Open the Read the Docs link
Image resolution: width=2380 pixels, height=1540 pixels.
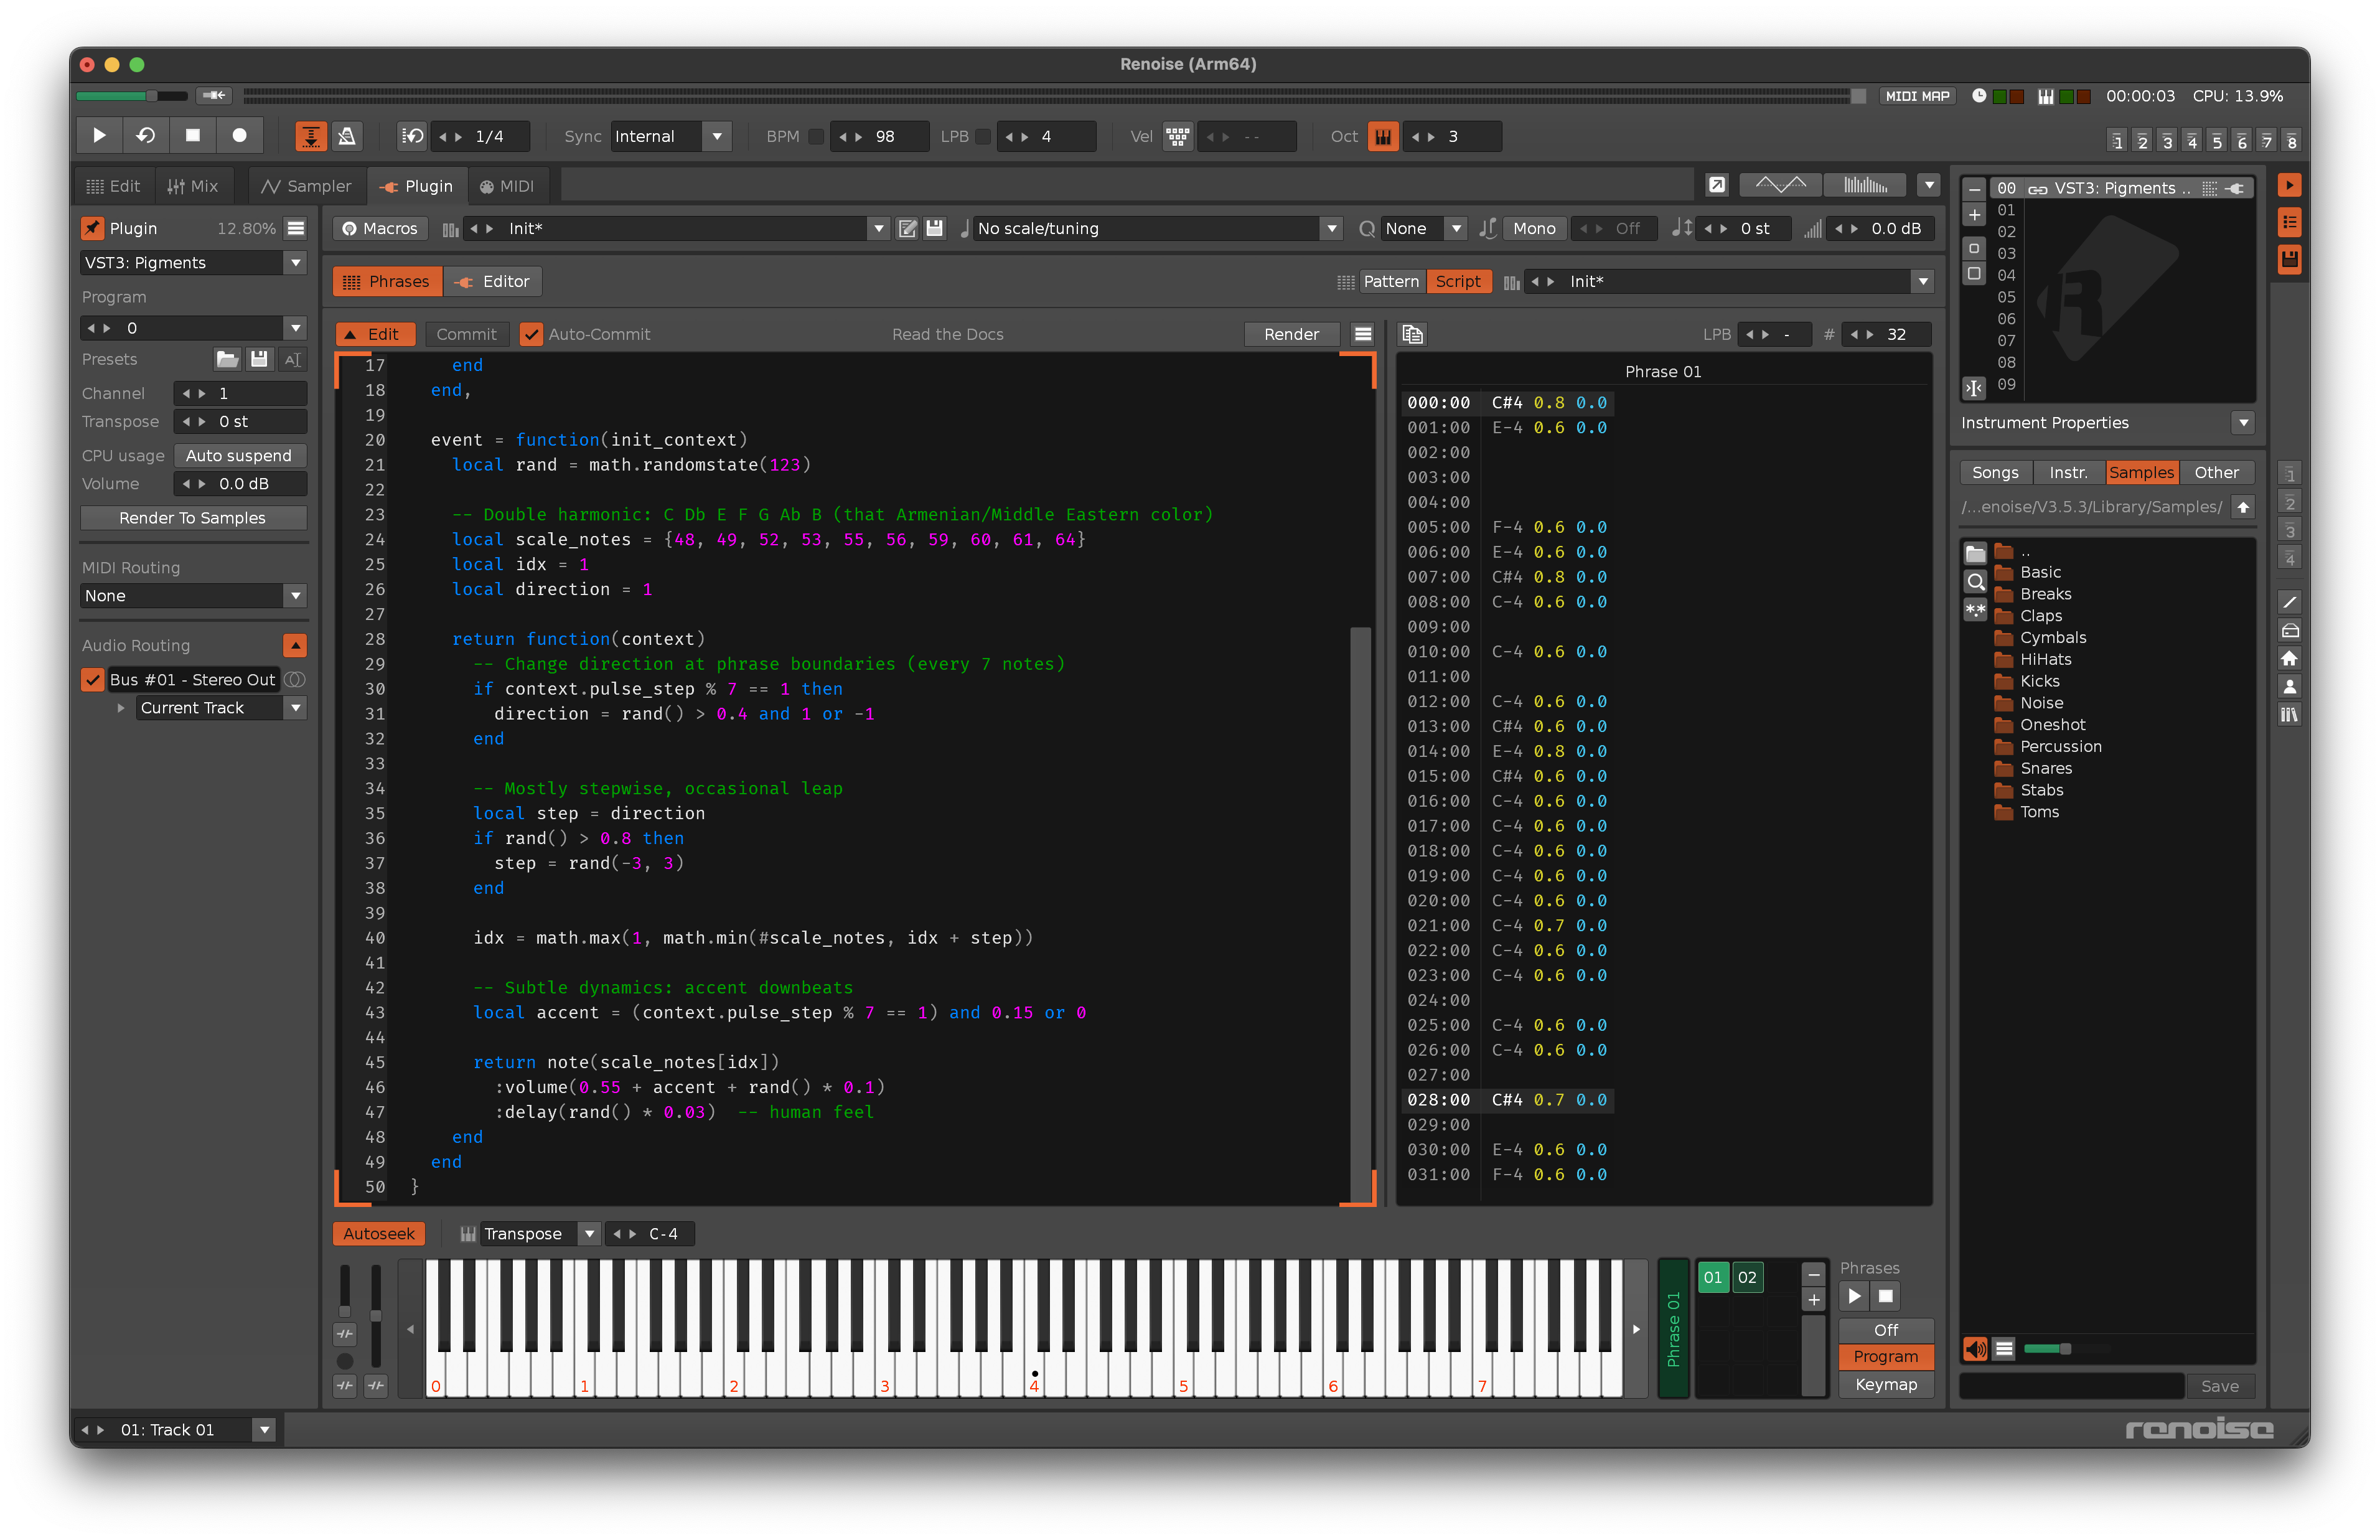tap(947, 334)
